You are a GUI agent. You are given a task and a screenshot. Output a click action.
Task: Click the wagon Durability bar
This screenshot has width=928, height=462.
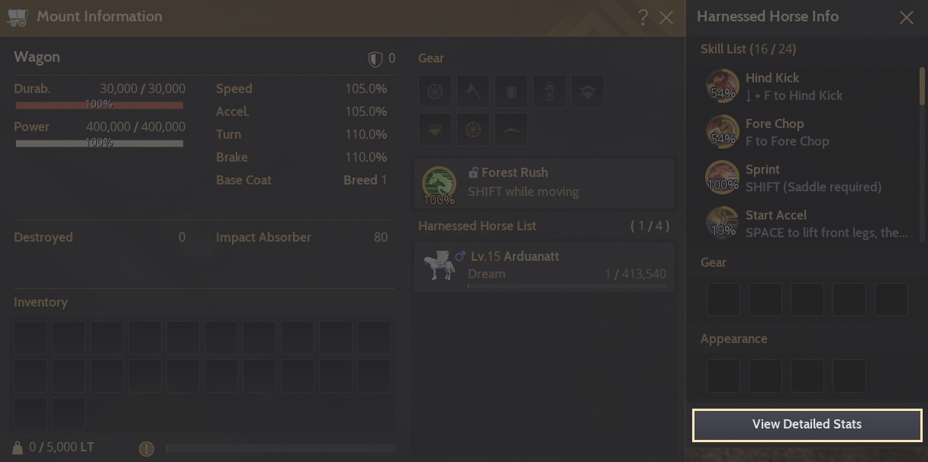coord(99,104)
